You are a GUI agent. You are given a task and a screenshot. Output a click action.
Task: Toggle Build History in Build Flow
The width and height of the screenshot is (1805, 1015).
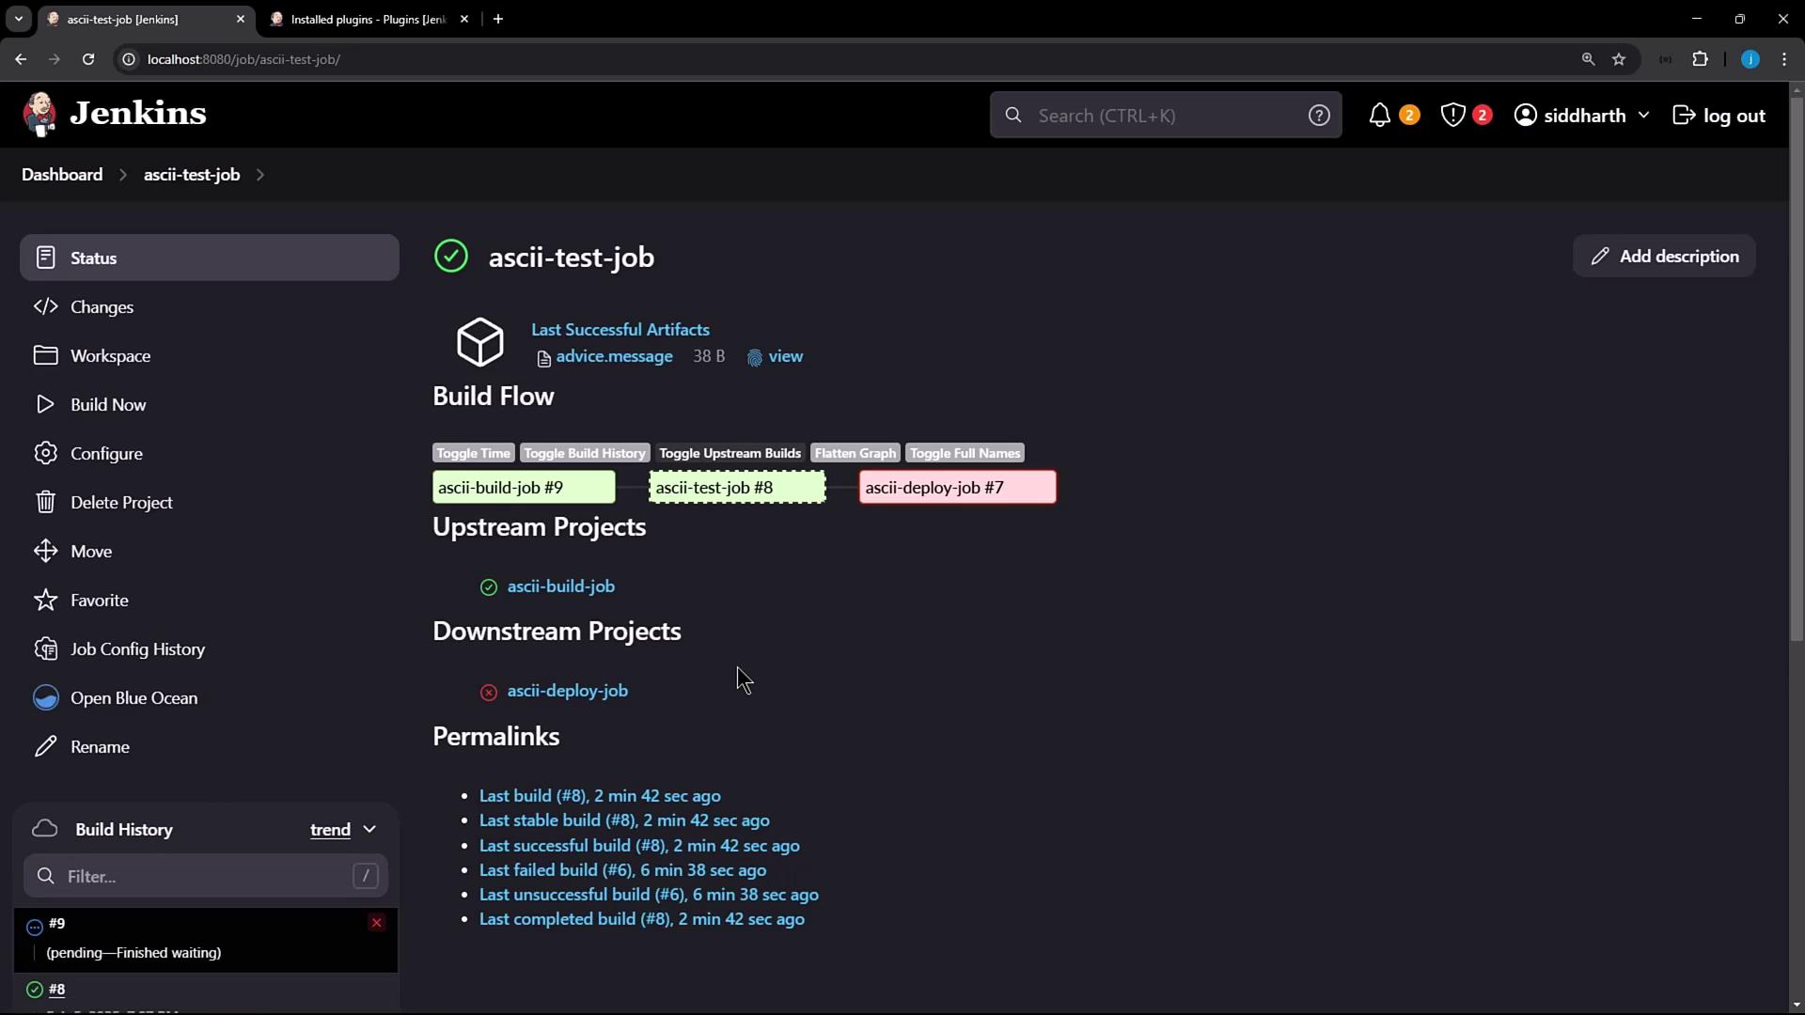point(584,453)
